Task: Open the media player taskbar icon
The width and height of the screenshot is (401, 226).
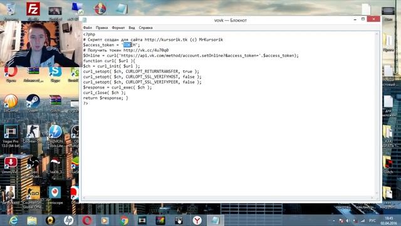Action: tap(105, 220)
